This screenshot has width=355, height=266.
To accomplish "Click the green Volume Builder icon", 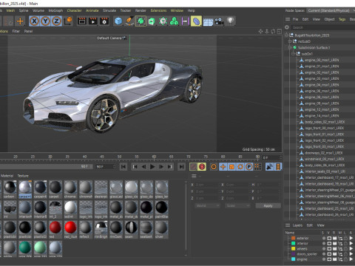I will click(x=174, y=21).
